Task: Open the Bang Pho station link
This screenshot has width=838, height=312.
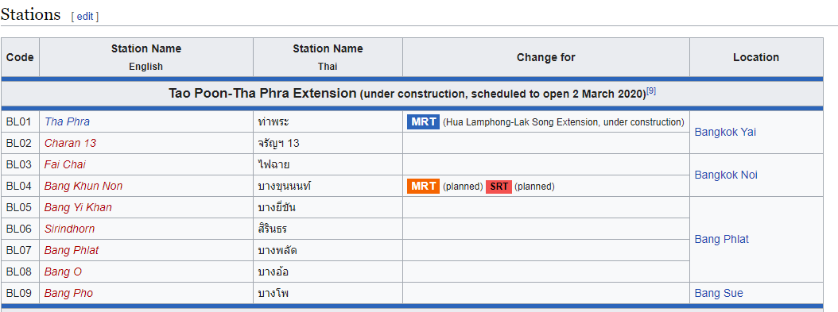Action: click(68, 293)
